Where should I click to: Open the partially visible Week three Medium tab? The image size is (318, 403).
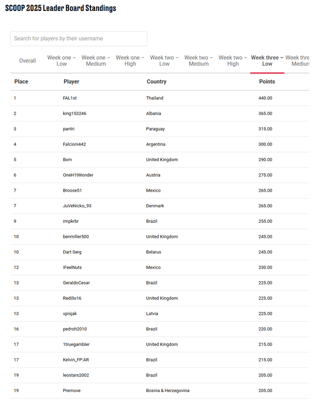[297, 60]
